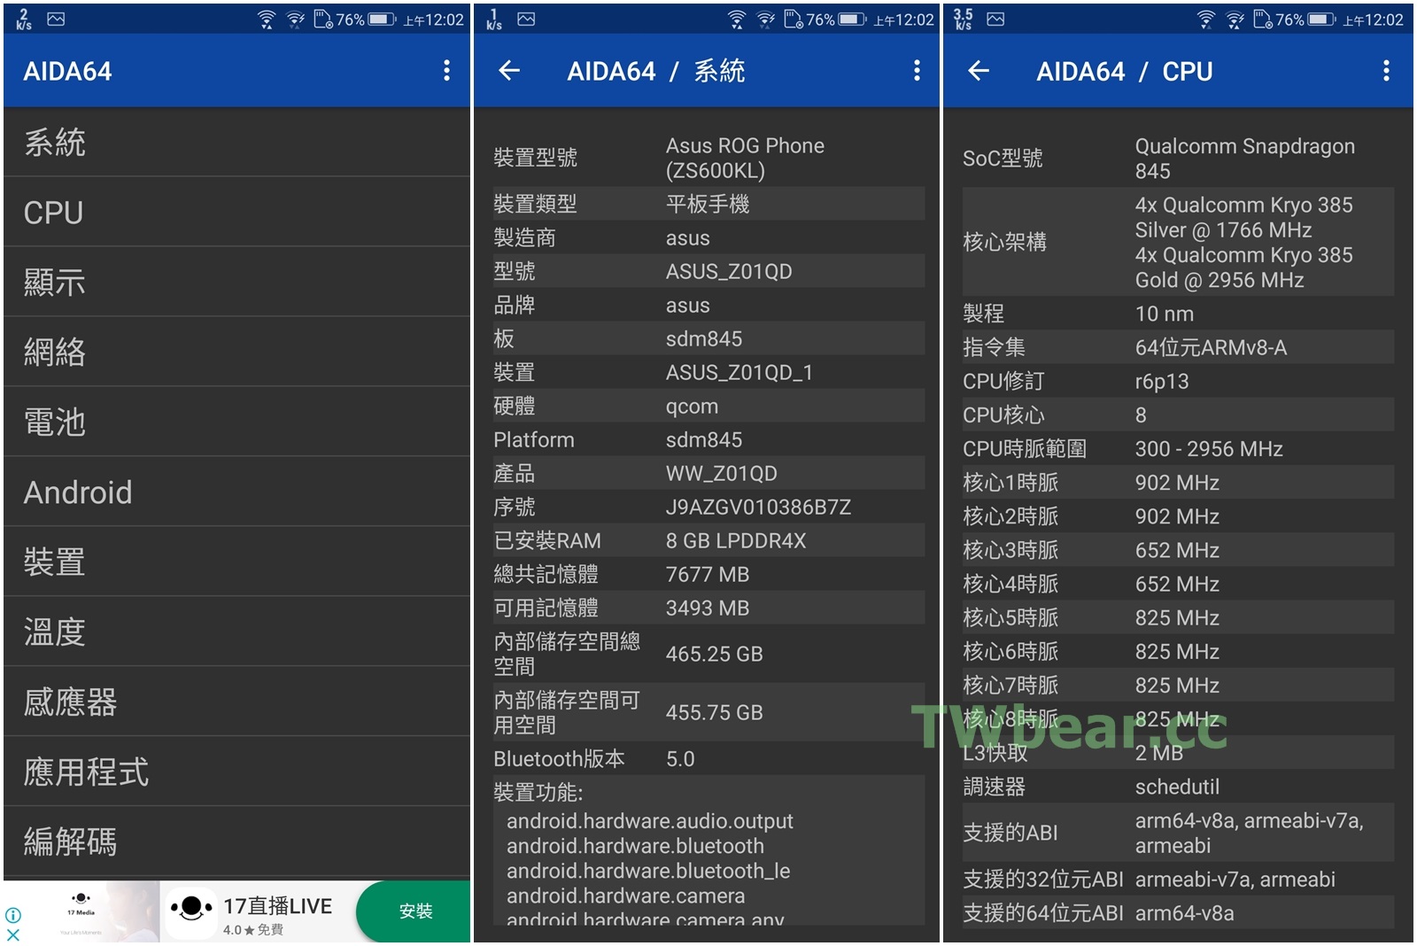Tap the 17直播LIVE app logo in the ad
The image size is (1417, 946).
[191, 911]
